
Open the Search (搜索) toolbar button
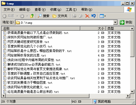(x=43, y=16)
